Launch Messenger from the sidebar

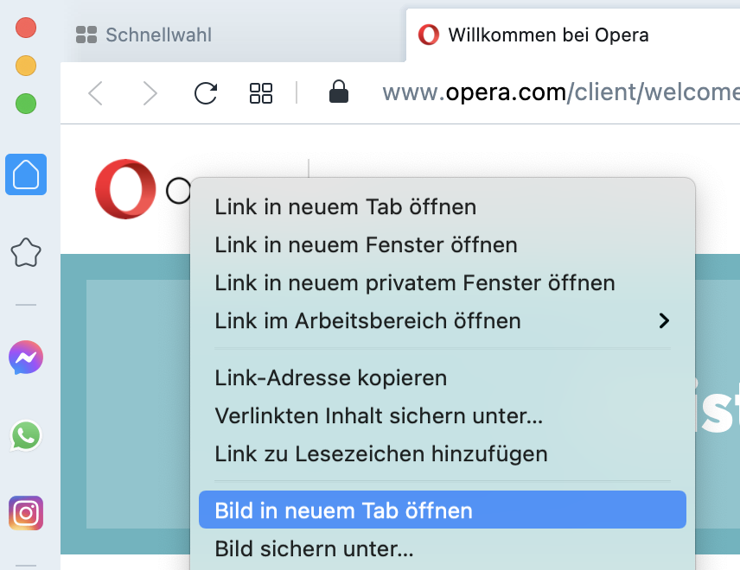26,357
